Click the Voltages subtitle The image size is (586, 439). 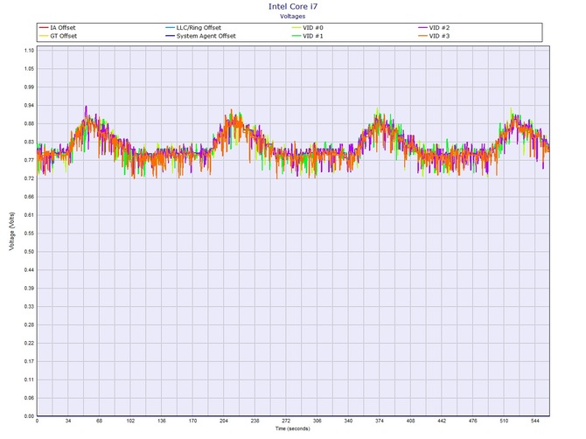[293, 16]
